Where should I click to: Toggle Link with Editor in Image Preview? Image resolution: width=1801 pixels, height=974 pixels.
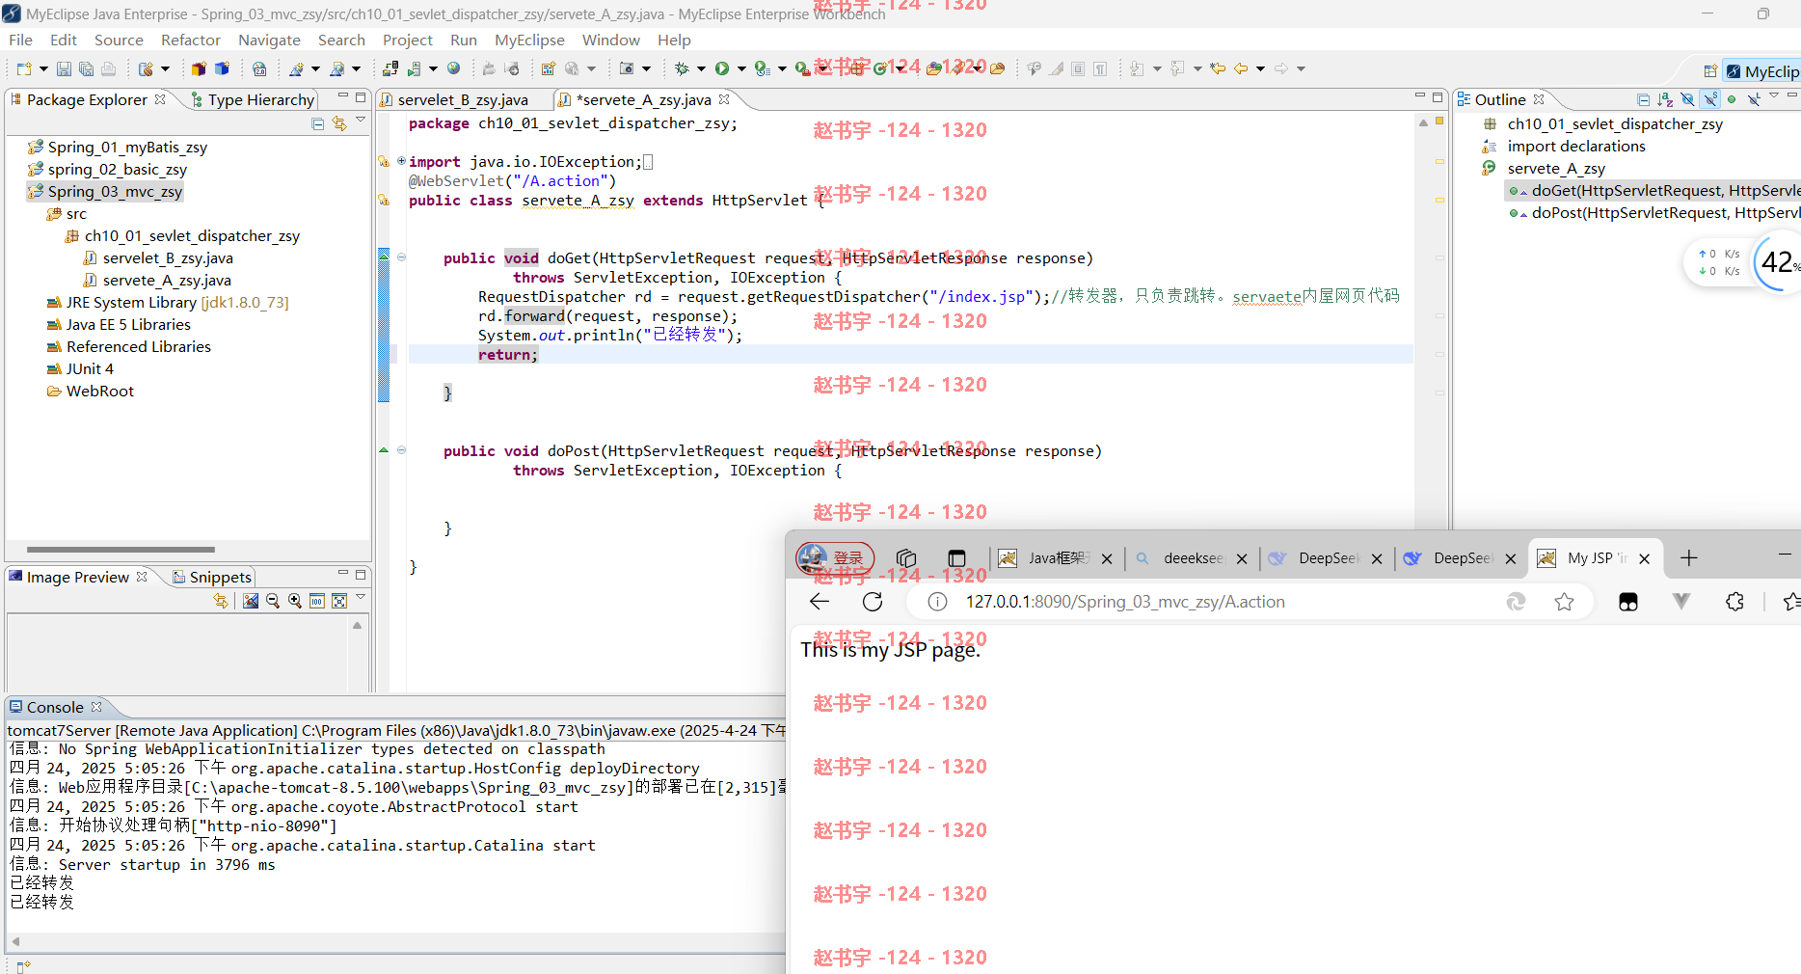[221, 601]
